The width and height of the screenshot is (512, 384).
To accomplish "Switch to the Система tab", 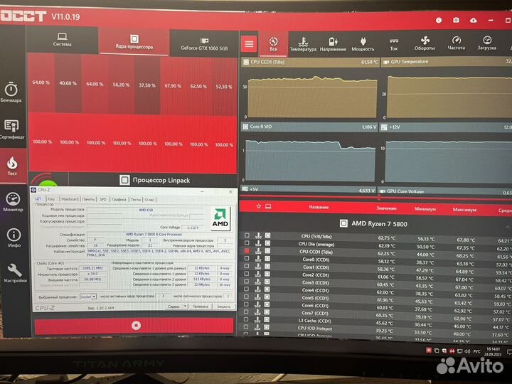I will 62,40.
